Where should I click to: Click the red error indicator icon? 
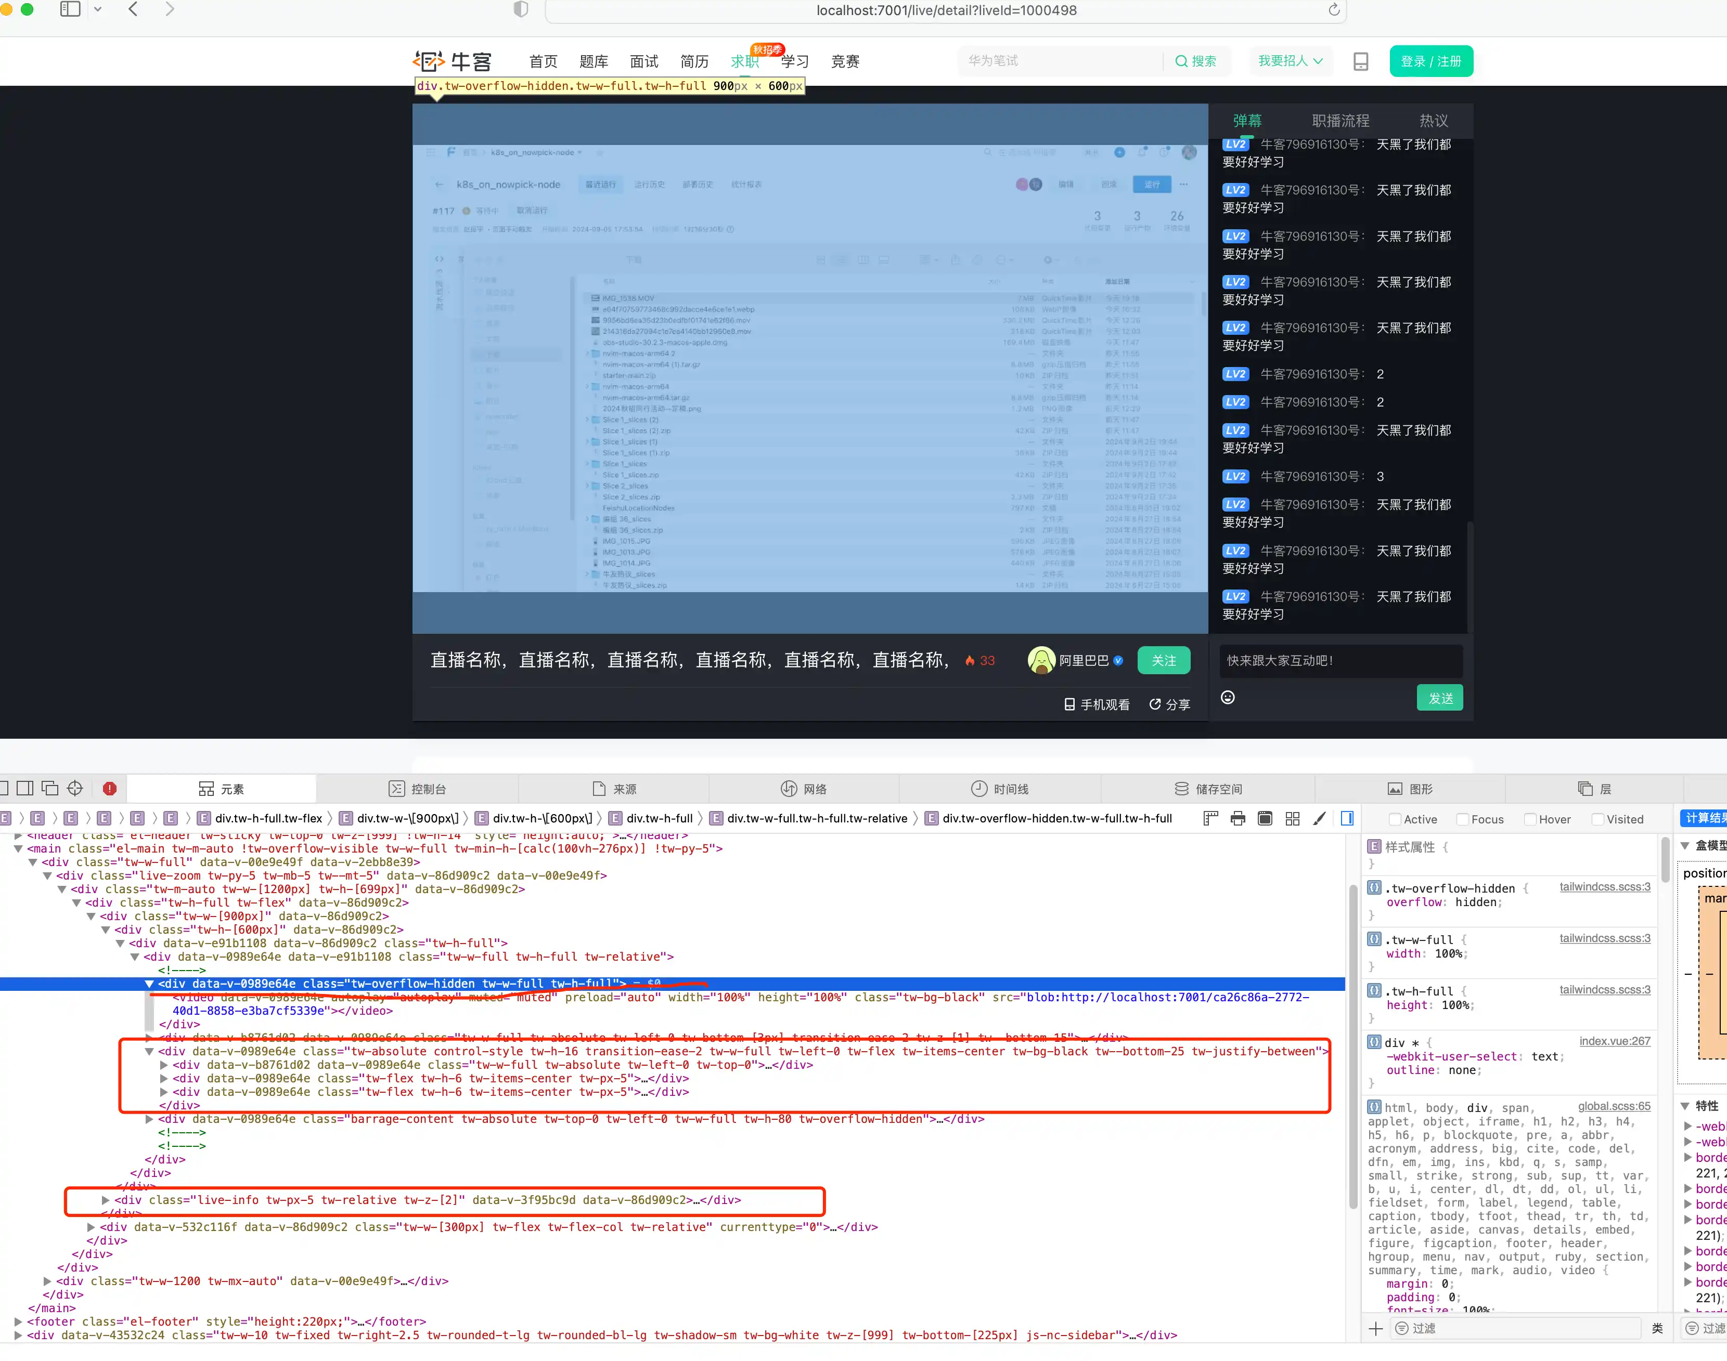coord(110,788)
